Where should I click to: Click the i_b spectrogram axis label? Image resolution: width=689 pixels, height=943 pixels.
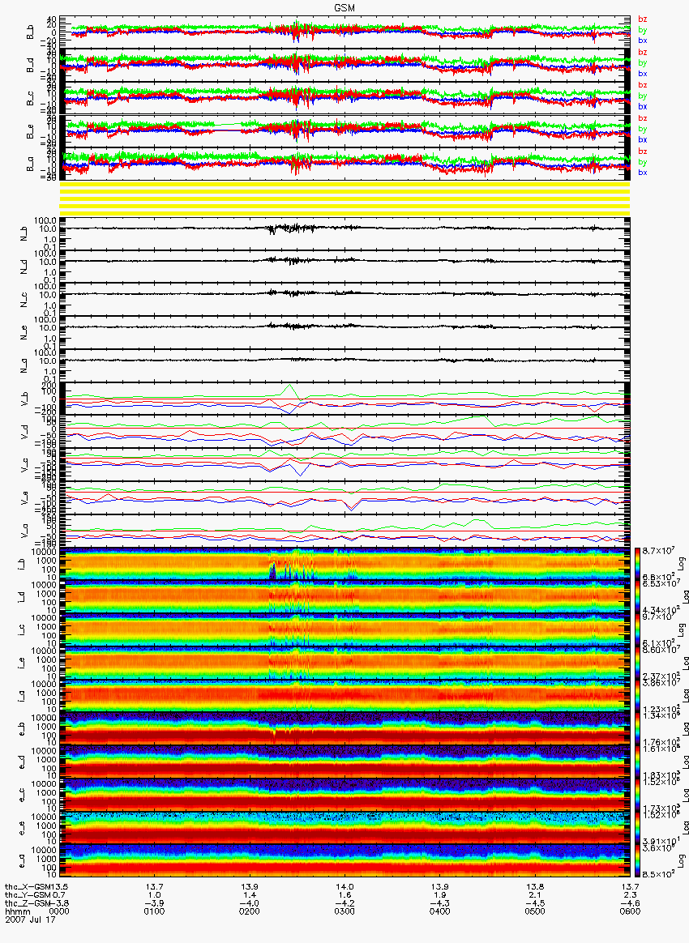click(22, 565)
